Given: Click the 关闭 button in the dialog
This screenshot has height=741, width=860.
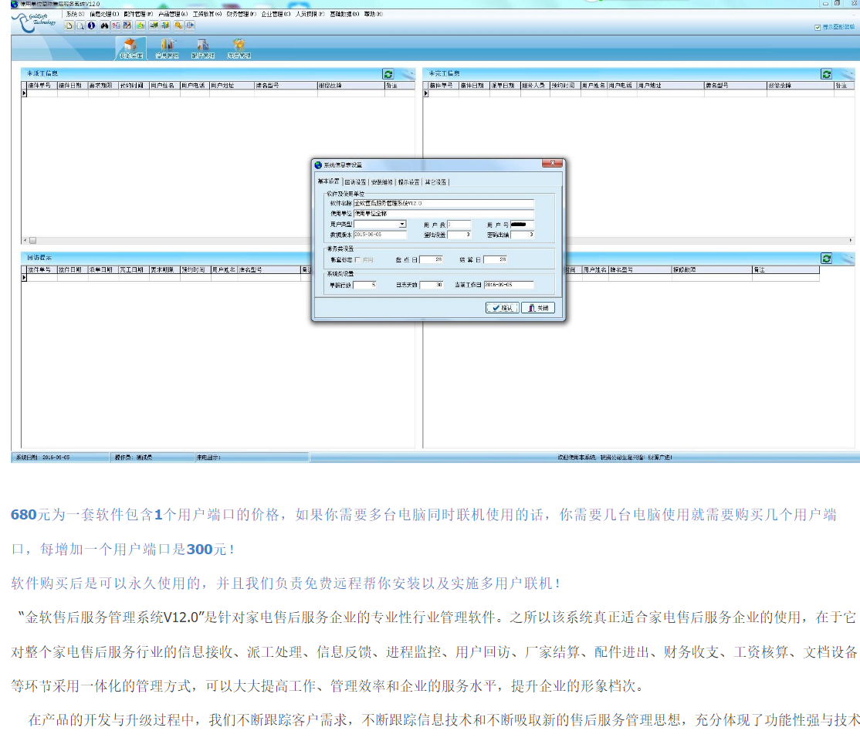Looking at the screenshot, I should coord(538,308).
